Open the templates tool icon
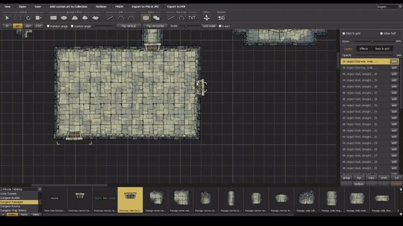 pos(221,18)
